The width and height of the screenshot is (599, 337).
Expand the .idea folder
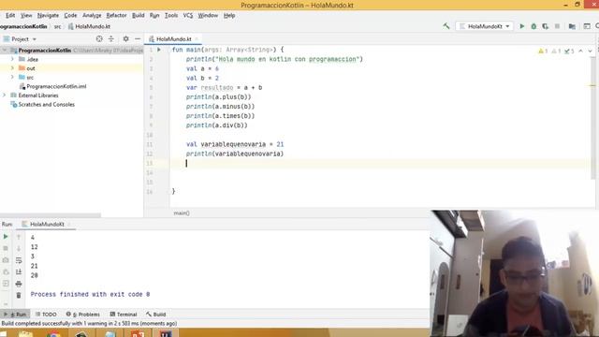click(x=12, y=59)
